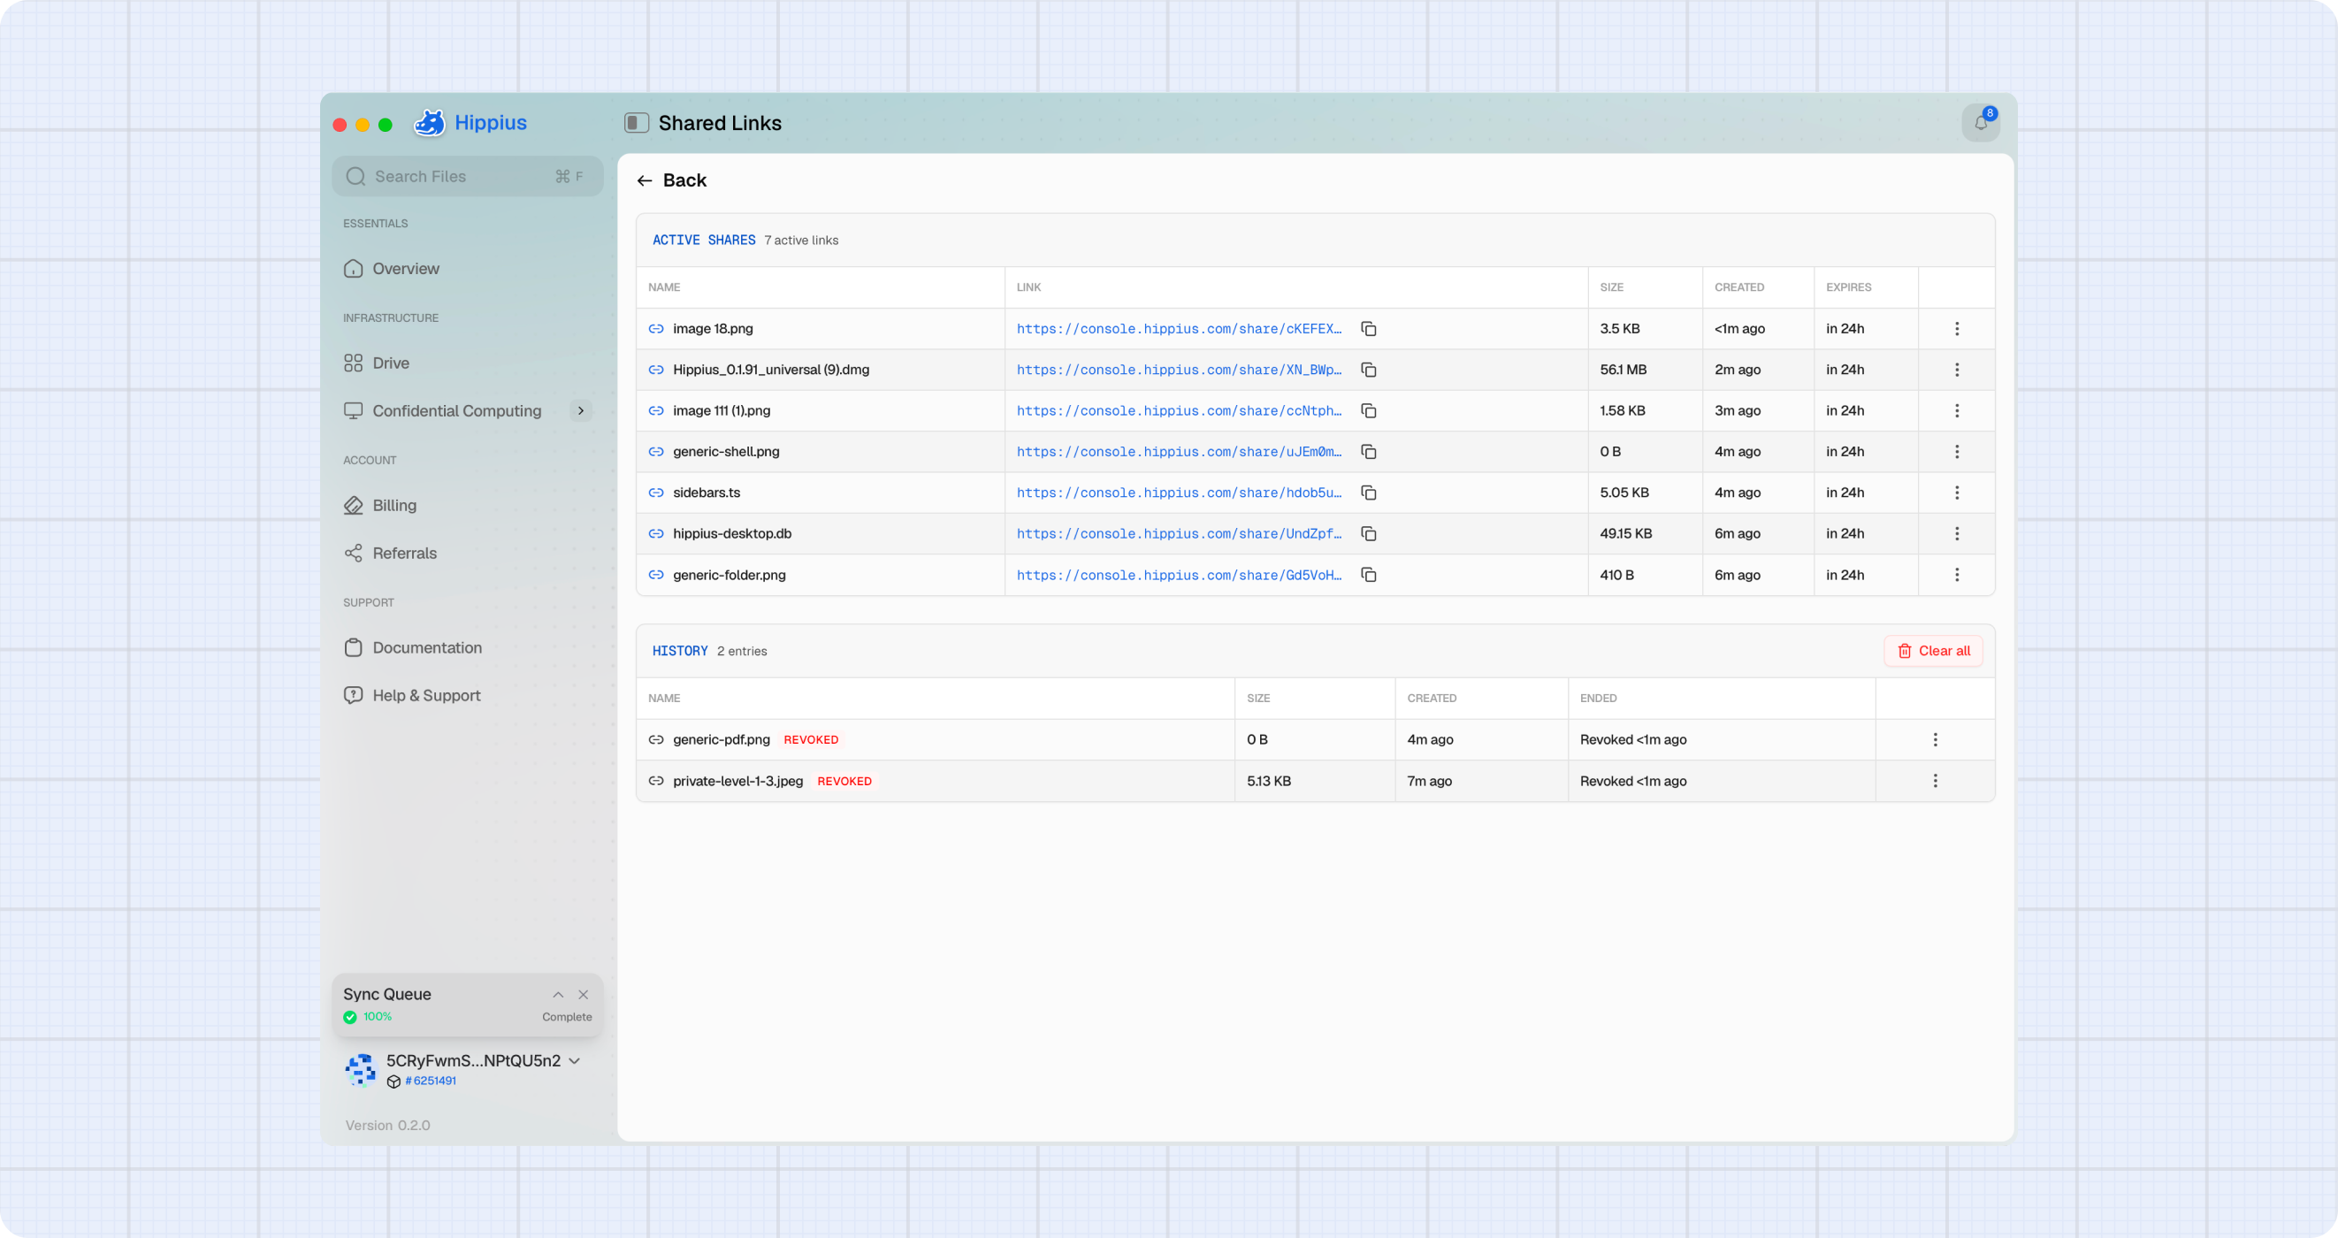The image size is (2338, 1238).
Task: Open share link ending XN_BWp
Action: [x=1179, y=370]
